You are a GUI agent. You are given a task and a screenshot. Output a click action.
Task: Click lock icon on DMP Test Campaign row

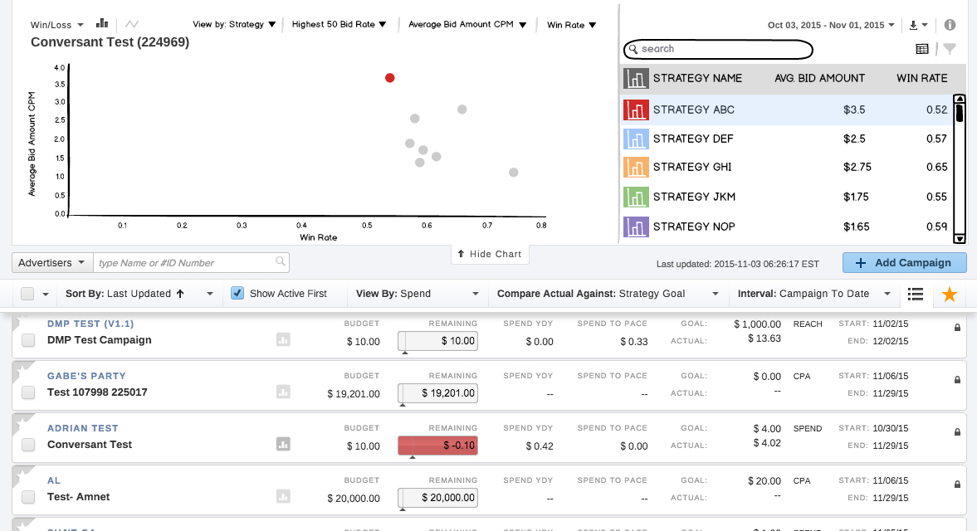pyautogui.click(x=957, y=328)
